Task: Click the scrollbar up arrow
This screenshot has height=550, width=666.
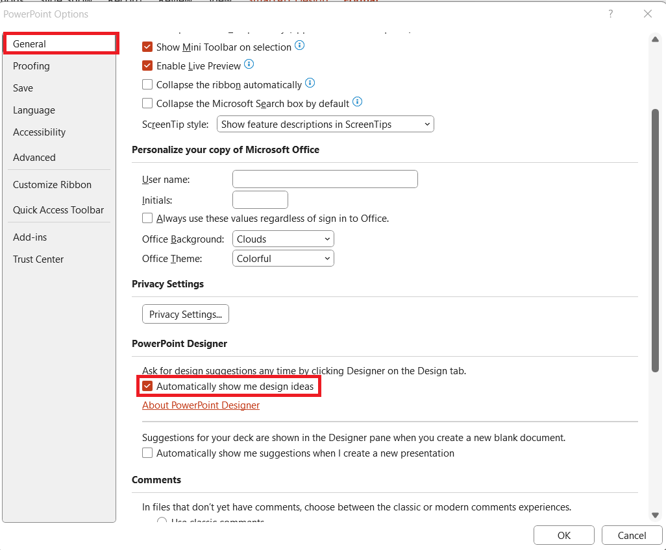Action: click(655, 40)
